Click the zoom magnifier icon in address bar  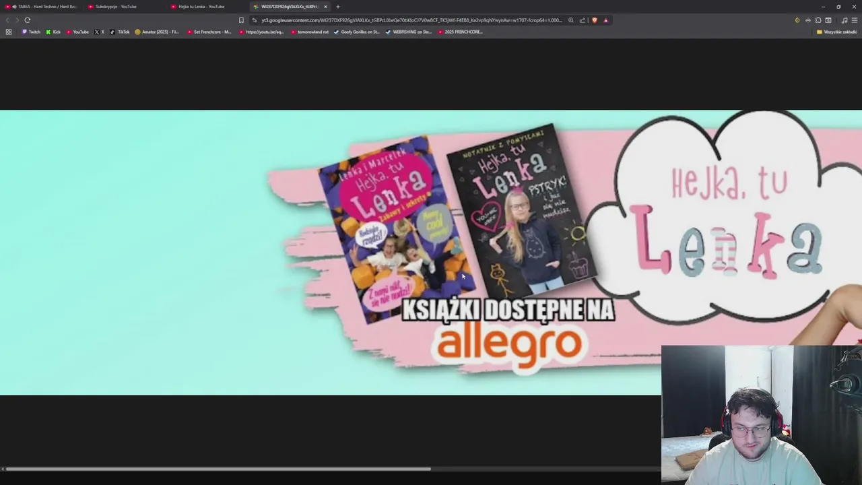click(x=571, y=20)
